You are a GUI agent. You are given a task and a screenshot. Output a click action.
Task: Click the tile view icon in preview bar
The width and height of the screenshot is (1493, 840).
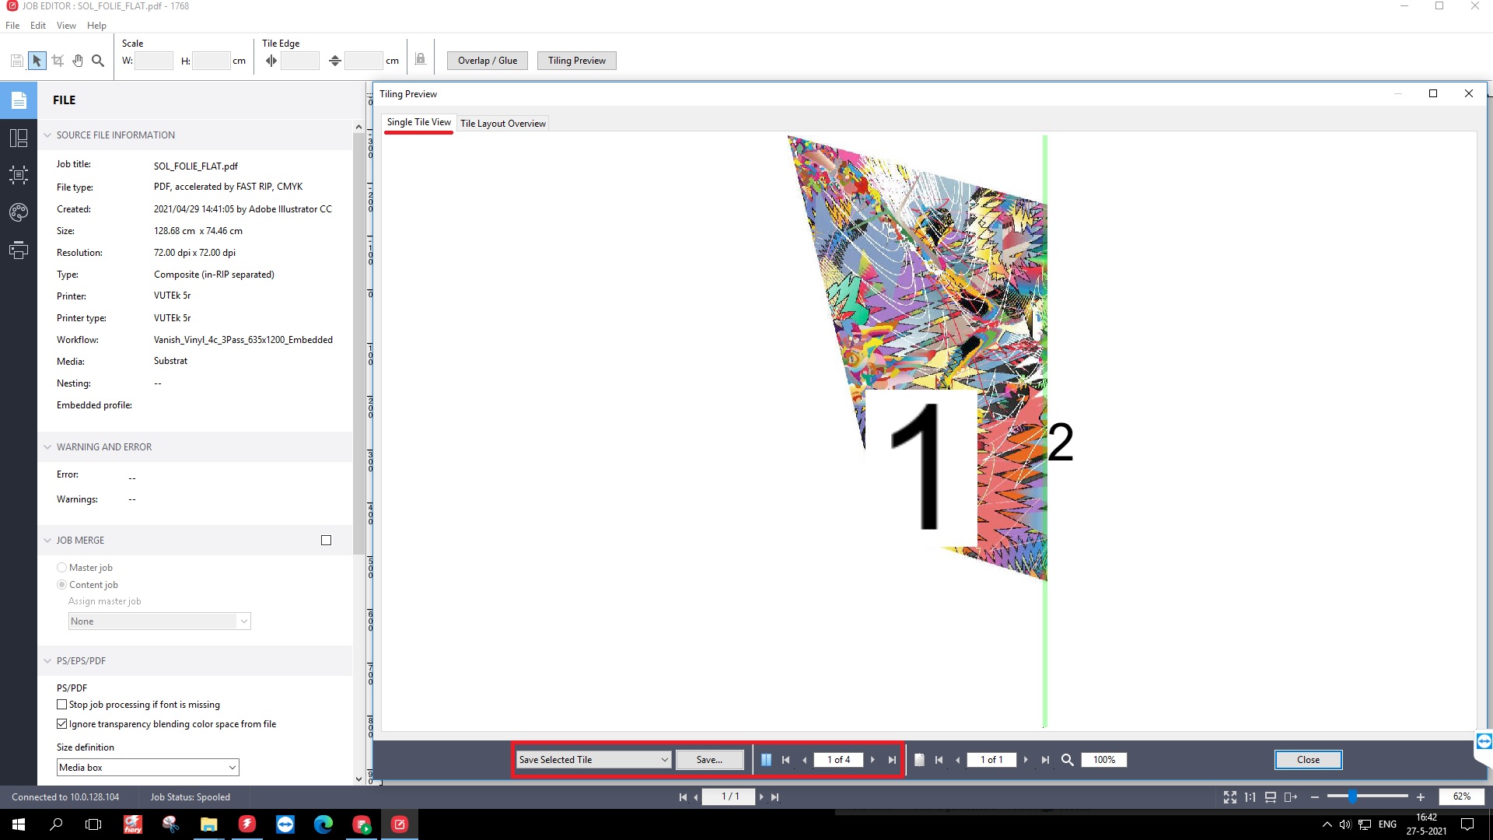click(766, 760)
